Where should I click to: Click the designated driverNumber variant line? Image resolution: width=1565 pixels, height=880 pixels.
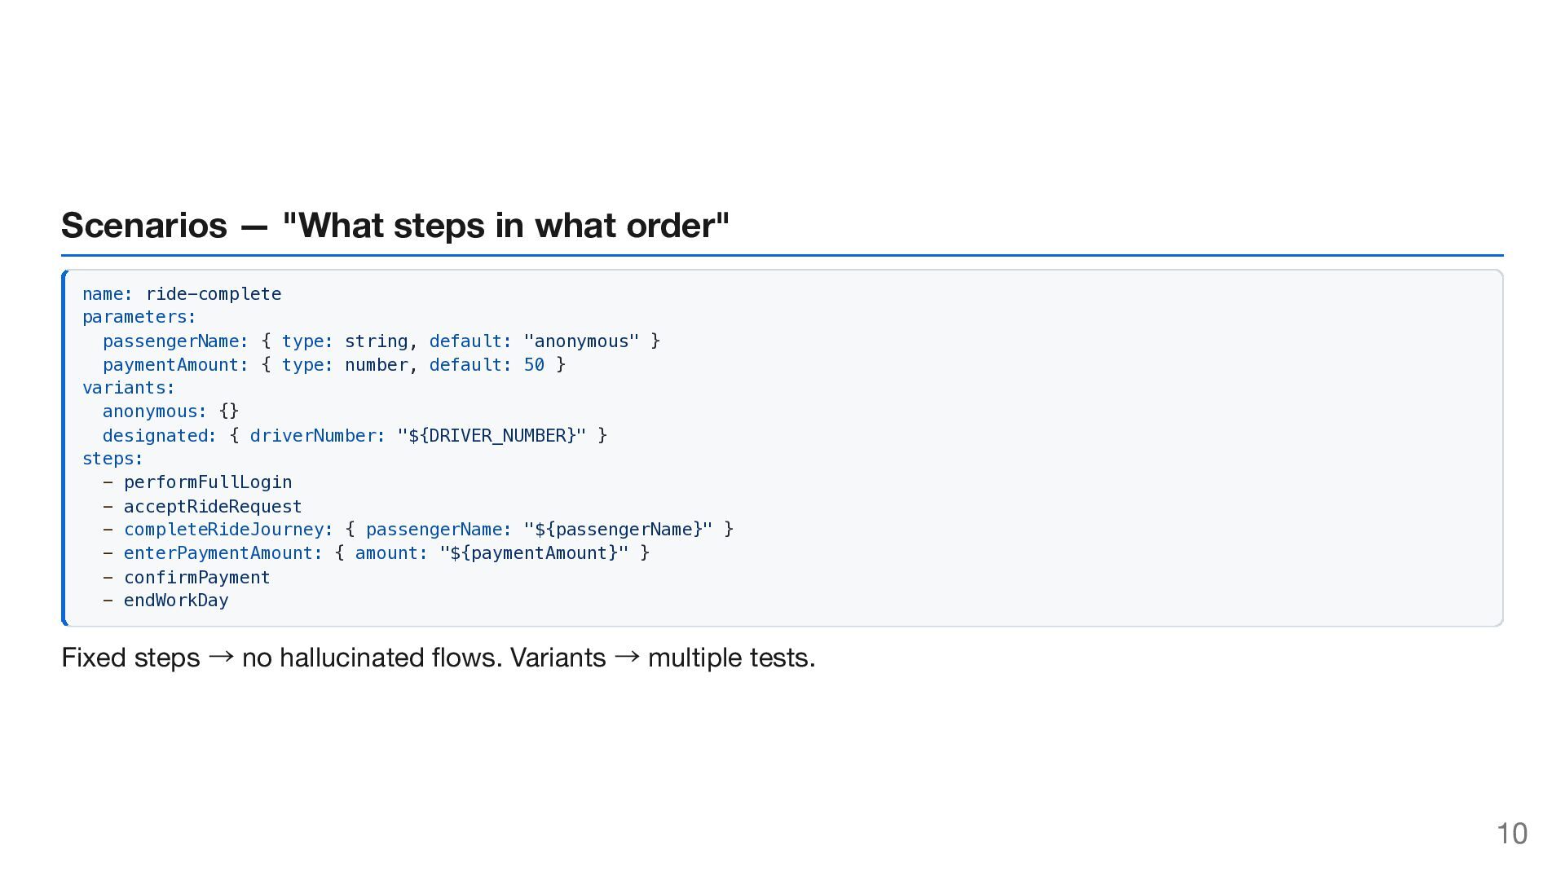pyautogui.click(x=354, y=436)
